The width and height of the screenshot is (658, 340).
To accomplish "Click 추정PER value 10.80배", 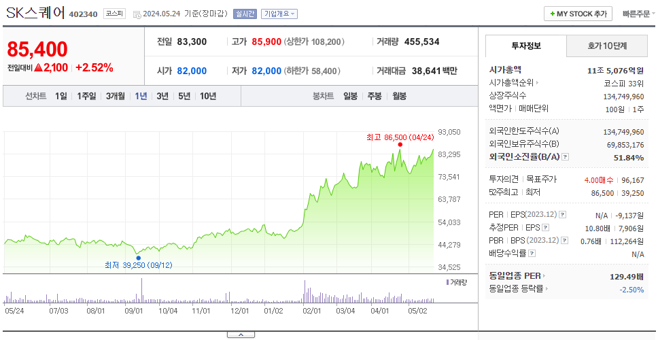I will coord(597,228).
